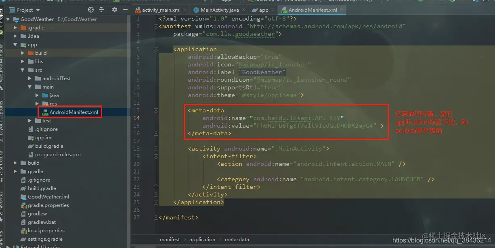Expand the .idea folder arrow
The image size is (495, 248).
(x=15, y=36)
